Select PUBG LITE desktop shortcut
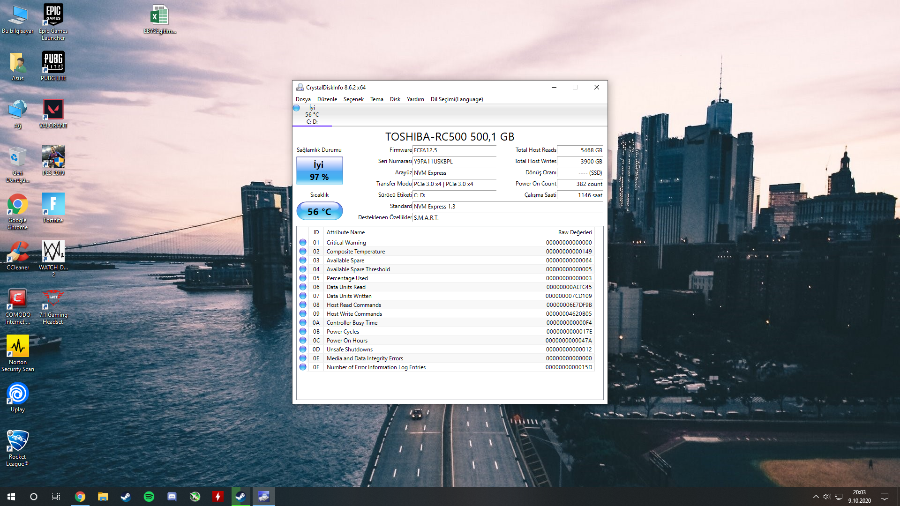This screenshot has height=506, width=900. click(53, 67)
